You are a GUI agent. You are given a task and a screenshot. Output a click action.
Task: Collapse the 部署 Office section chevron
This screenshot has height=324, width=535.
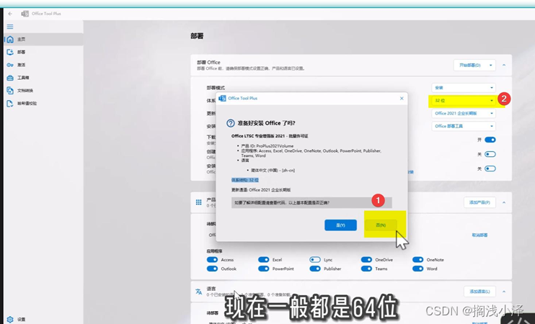[x=504, y=65]
